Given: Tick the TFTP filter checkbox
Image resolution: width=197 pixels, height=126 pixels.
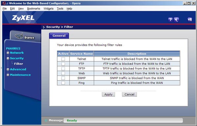Looking at the screenshot, I should tap(63, 68).
